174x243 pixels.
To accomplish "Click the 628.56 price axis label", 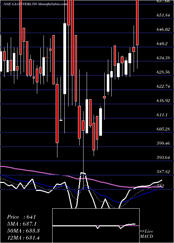I will (163, 72).
